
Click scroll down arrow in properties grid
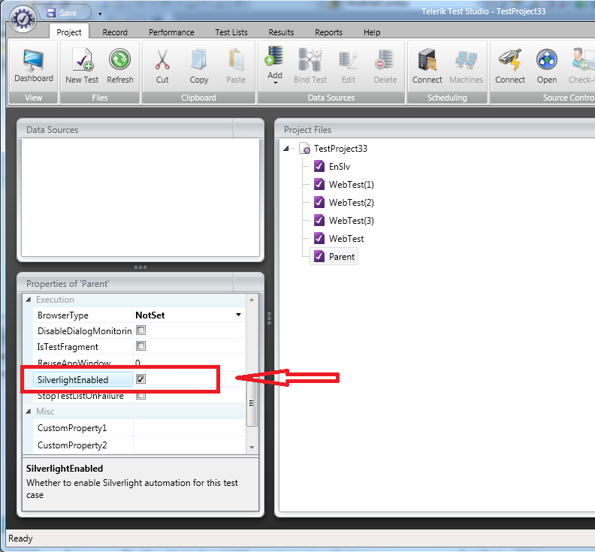(x=252, y=448)
